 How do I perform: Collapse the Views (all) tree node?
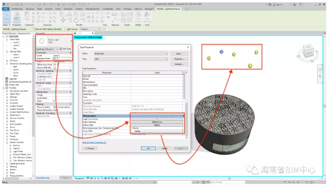point(3,36)
